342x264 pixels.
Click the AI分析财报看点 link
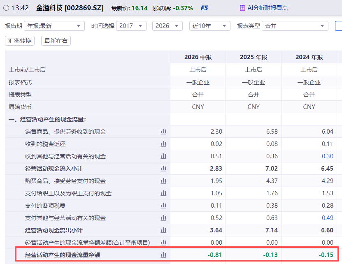(268, 8)
